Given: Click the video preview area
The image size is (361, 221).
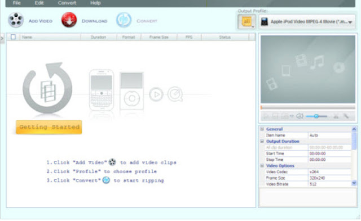Looking at the screenshot, I should tap(308, 69).
